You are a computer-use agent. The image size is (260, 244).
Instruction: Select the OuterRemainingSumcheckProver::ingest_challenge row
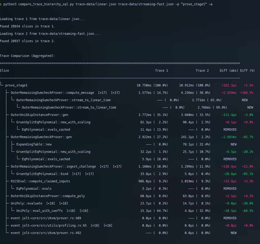click(x=53, y=167)
